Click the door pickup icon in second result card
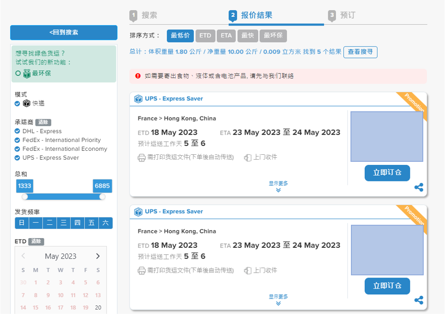 point(248,271)
